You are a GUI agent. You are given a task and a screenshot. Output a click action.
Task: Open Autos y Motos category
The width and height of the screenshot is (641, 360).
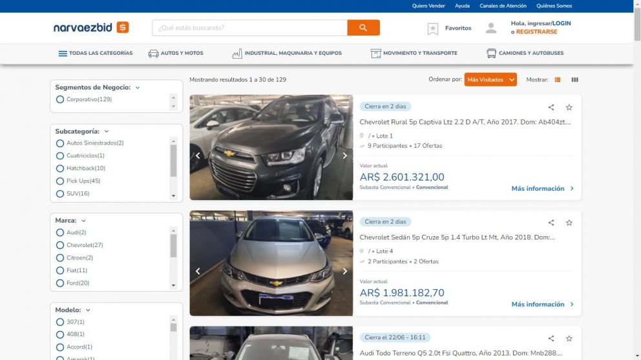coord(176,54)
